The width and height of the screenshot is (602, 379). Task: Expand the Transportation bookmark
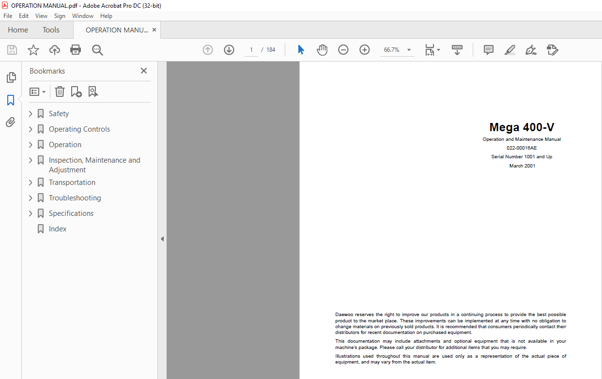(x=31, y=182)
